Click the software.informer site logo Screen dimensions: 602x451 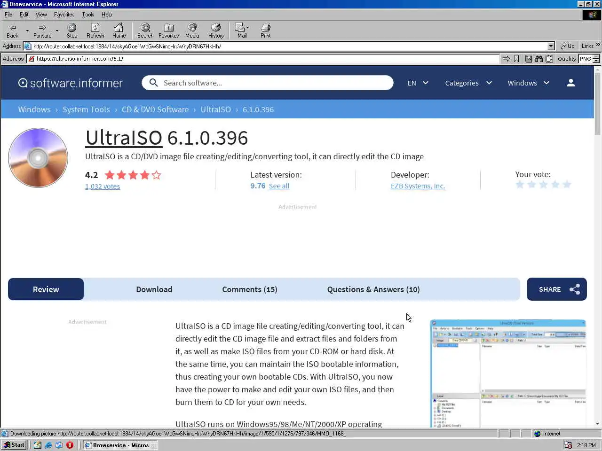pos(71,83)
